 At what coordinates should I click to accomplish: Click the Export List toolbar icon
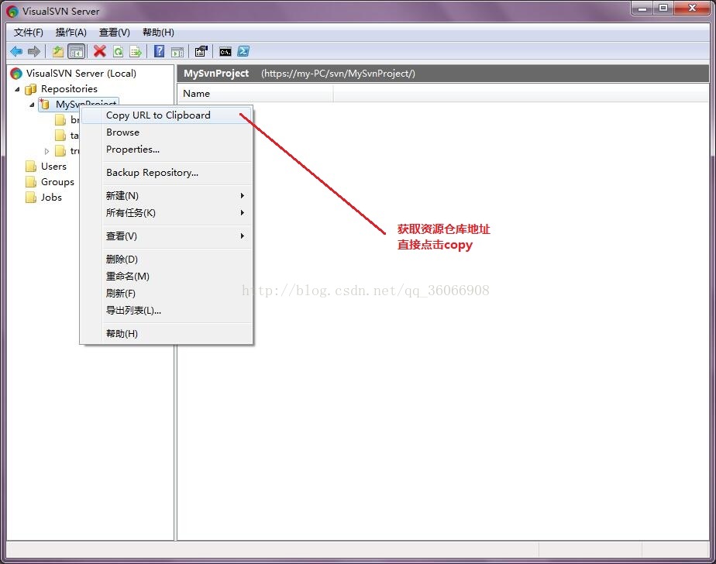tap(136, 52)
